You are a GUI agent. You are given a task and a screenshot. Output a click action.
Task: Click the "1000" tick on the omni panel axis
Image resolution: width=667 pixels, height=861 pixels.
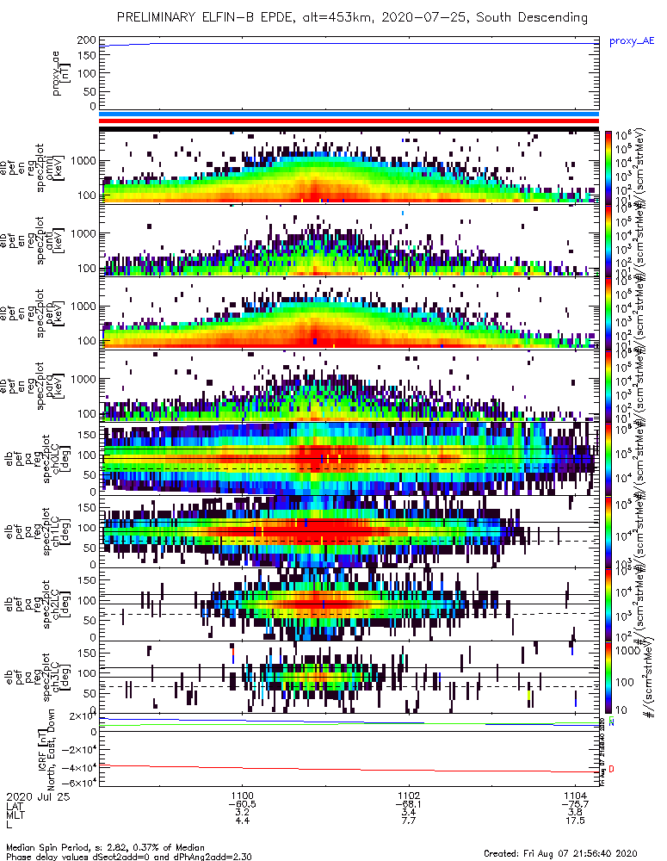[x=85, y=161]
